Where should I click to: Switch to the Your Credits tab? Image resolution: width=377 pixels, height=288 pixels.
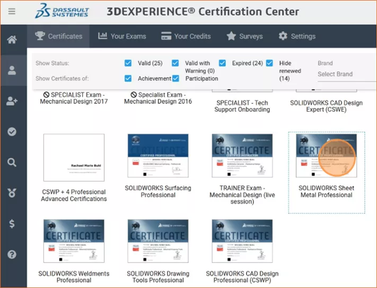click(x=186, y=36)
